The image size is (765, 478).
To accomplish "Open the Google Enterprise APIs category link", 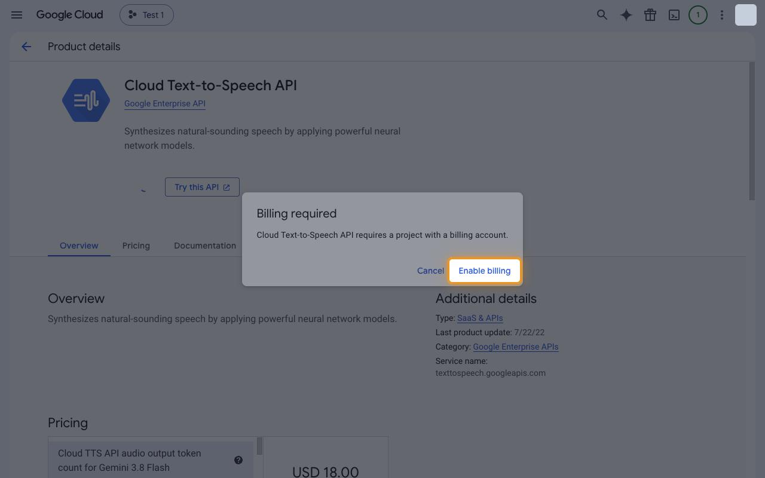I will pos(516,347).
